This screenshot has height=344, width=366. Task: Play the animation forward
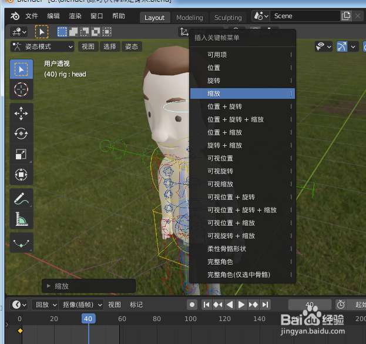coord(241,305)
